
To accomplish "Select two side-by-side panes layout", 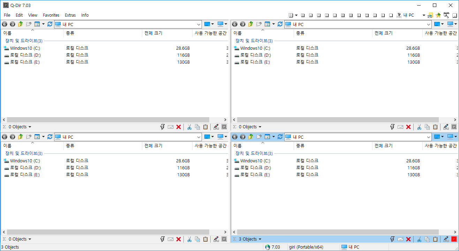I will (x=327, y=15).
